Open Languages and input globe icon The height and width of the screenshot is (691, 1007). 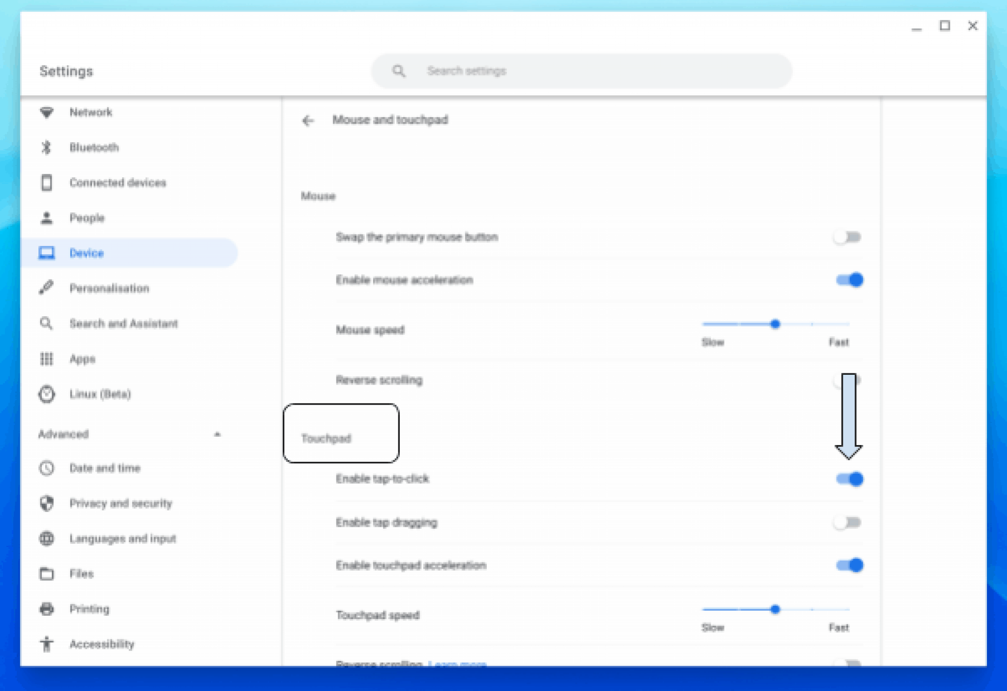tap(47, 539)
